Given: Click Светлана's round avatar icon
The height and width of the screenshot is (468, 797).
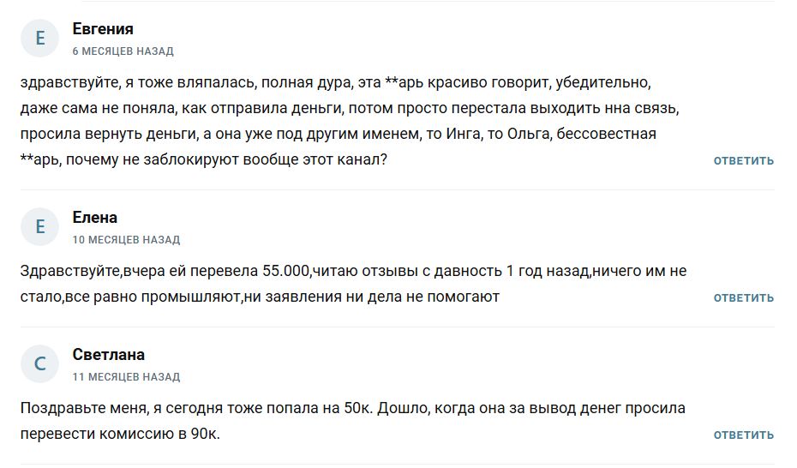Looking at the screenshot, I should tap(39, 364).
